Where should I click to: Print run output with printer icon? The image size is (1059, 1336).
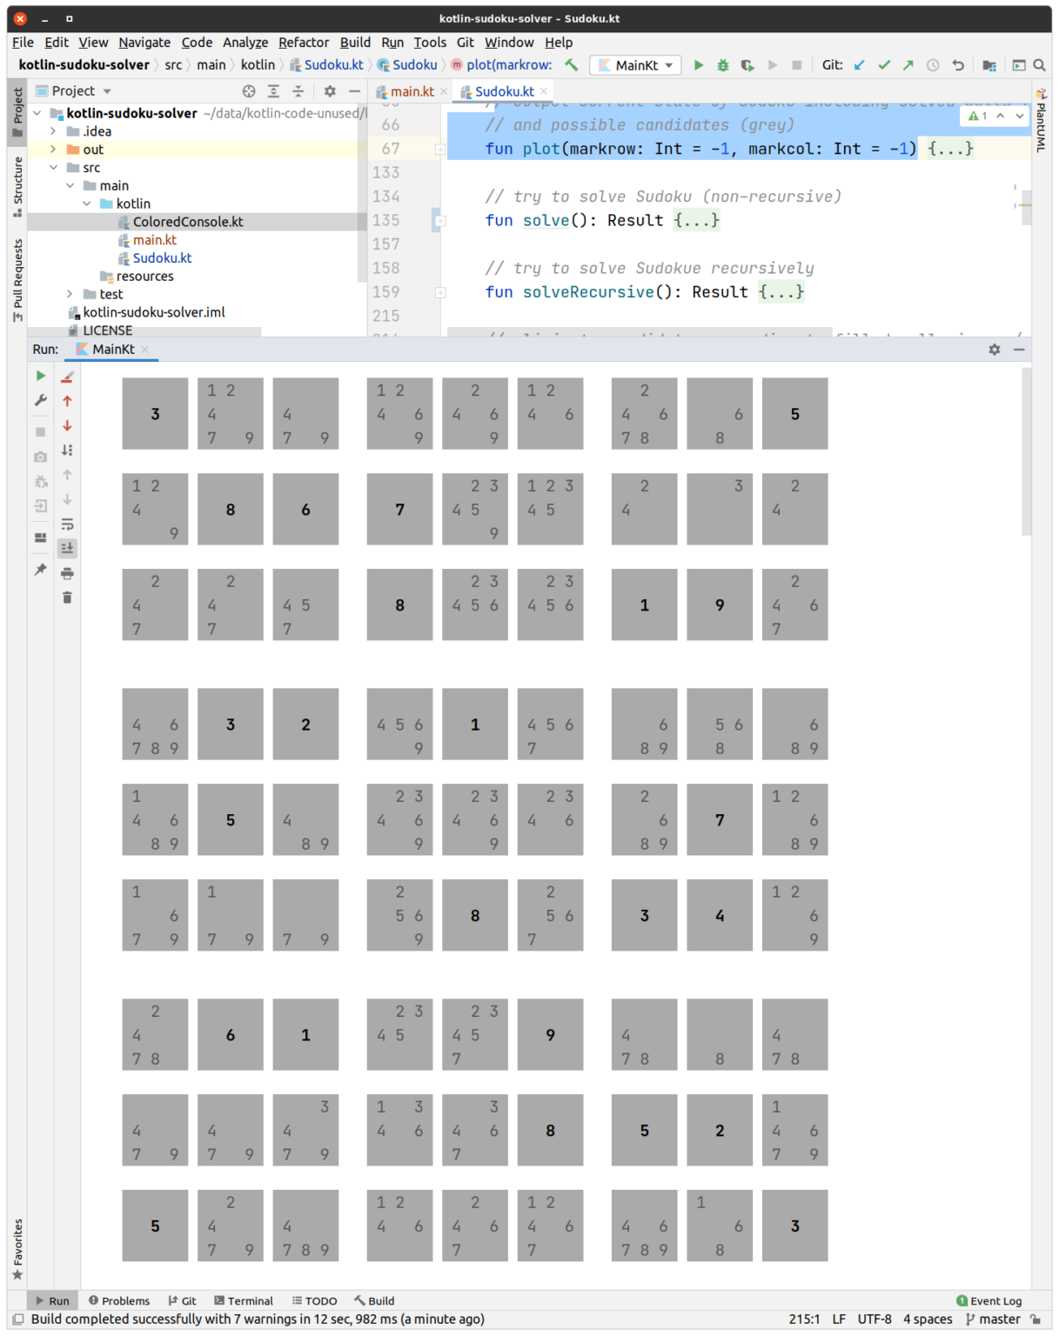[67, 573]
